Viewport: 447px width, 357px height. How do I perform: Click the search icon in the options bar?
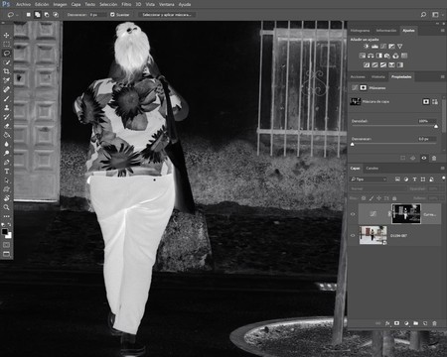(x=423, y=15)
